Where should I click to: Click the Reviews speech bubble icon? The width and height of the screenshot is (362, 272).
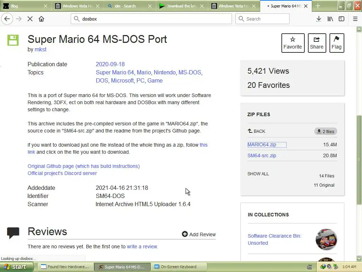pos(13,233)
